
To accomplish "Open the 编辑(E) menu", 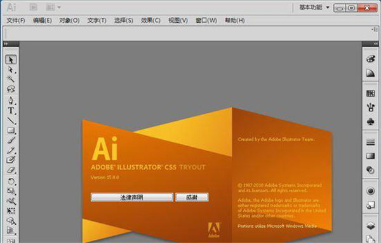I will pos(43,20).
